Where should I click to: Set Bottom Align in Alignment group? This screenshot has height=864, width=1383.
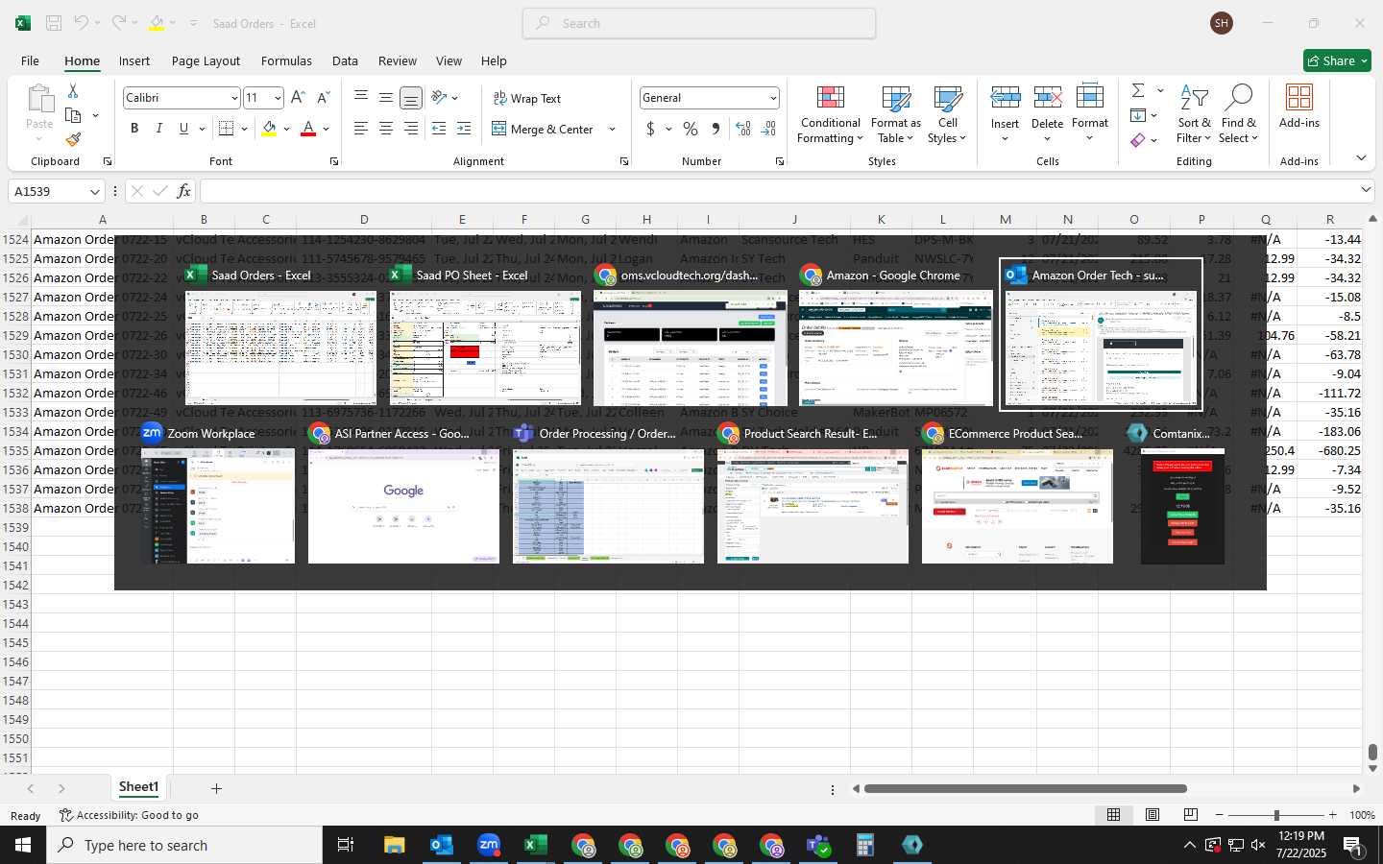point(411,98)
